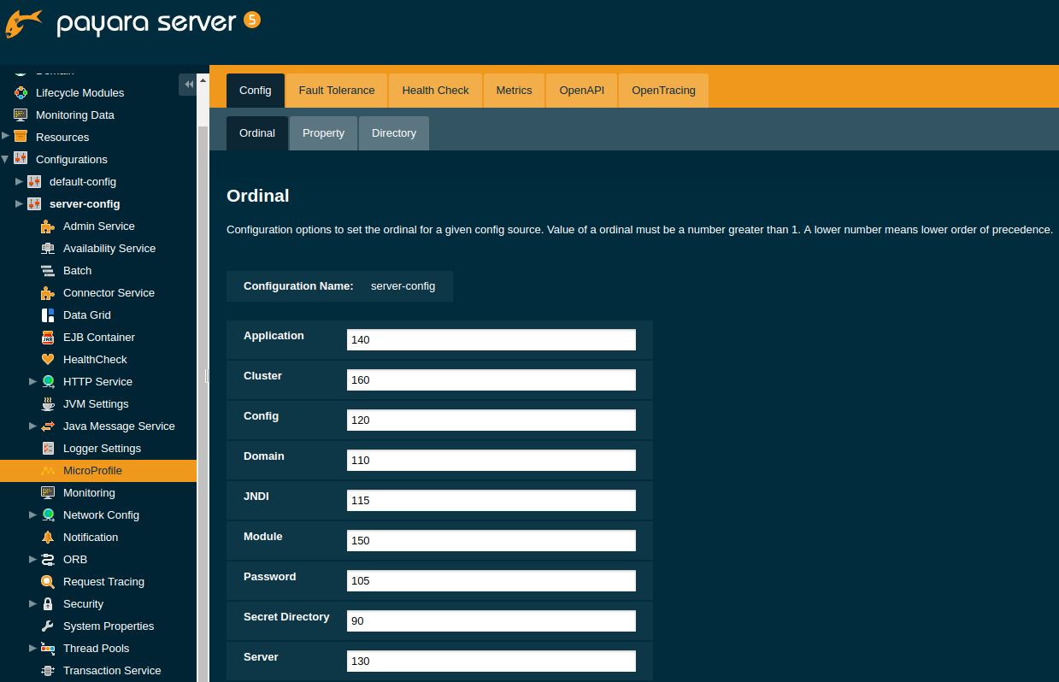1059x682 pixels.
Task: Click the Thread Pools icon
Action: [x=48, y=648]
